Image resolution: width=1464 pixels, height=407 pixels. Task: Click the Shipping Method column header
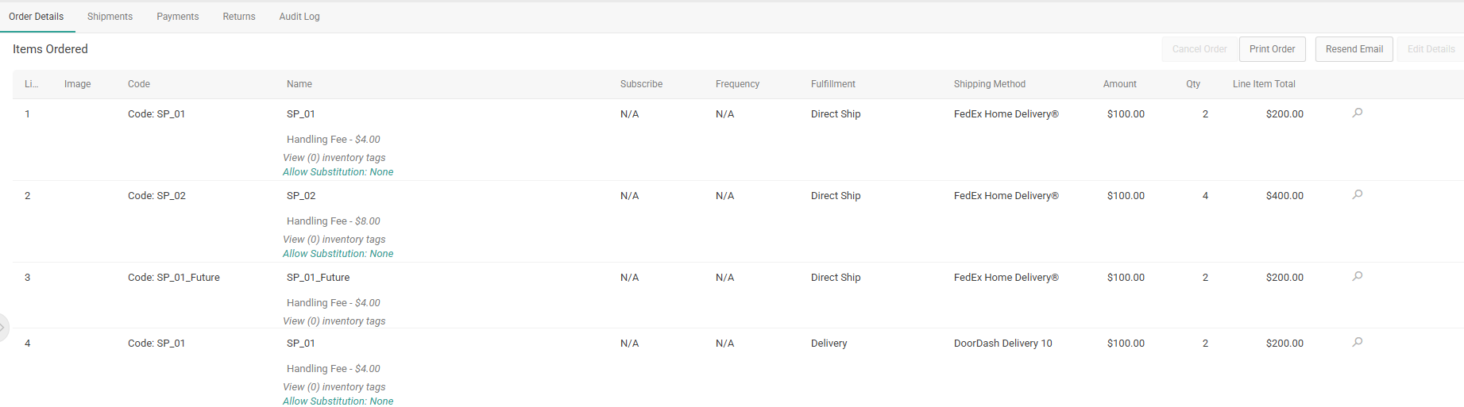tap(989, 84)
